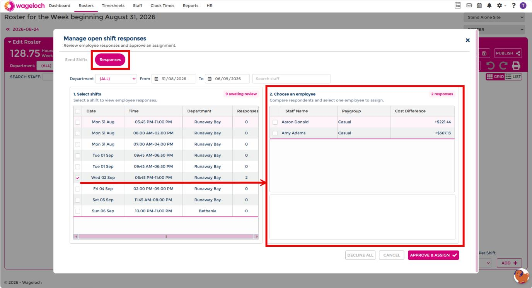Viewport: 532px width, 288px height.
Task: Click the Time column header
Action: (153, 111)
